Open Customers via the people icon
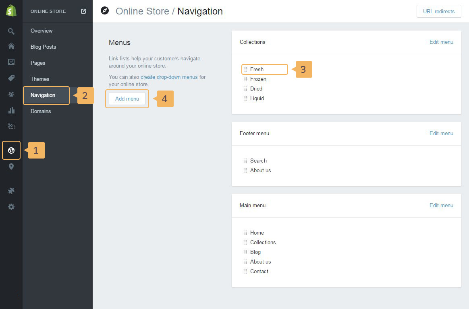 click(x=11, y=94)
